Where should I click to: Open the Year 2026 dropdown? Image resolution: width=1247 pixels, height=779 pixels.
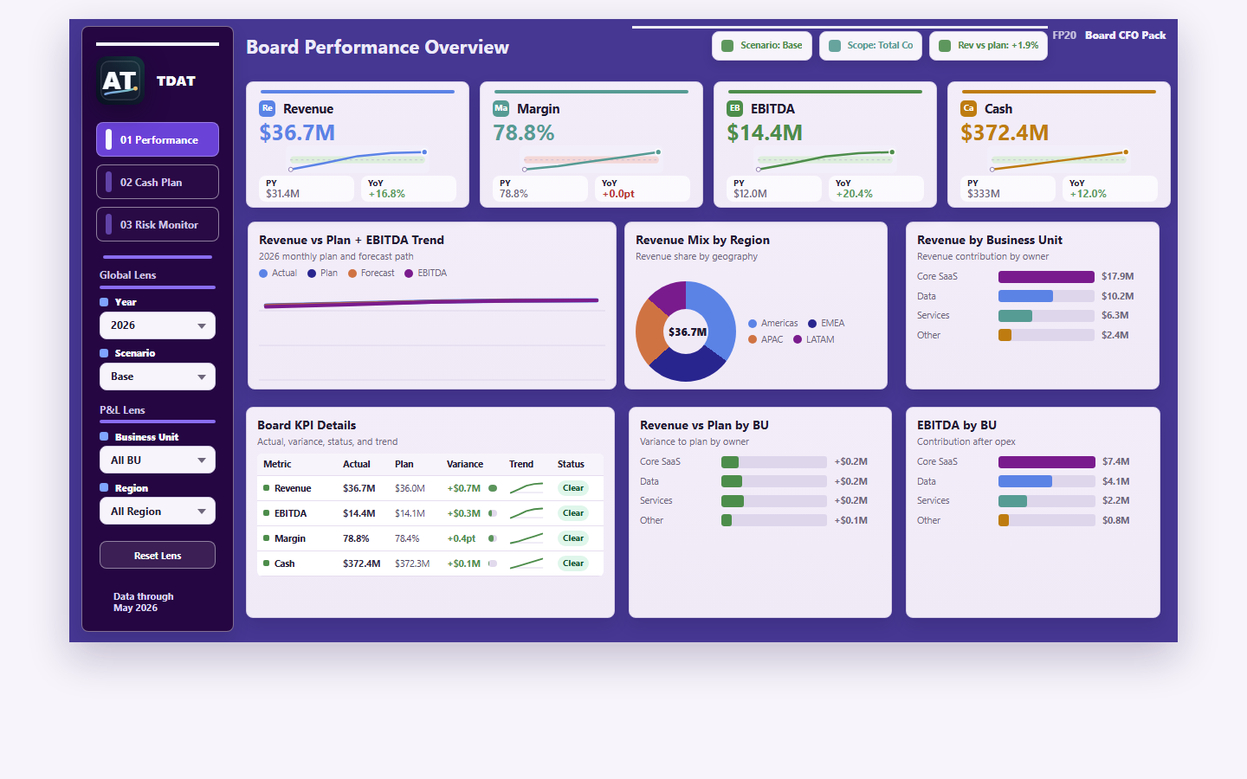158,325
